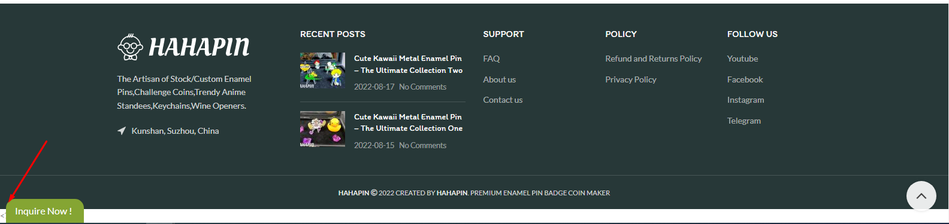Click the HAHAPIN logo in footer
Image resolution: width=949 pixels, height=224 pixels.
click(x=183, y=47)
